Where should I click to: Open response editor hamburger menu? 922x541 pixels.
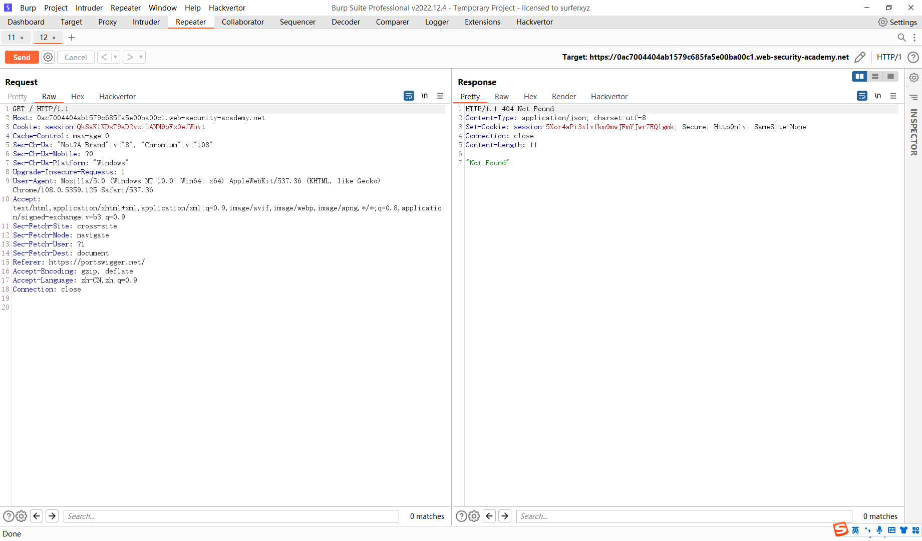(893, 96)
